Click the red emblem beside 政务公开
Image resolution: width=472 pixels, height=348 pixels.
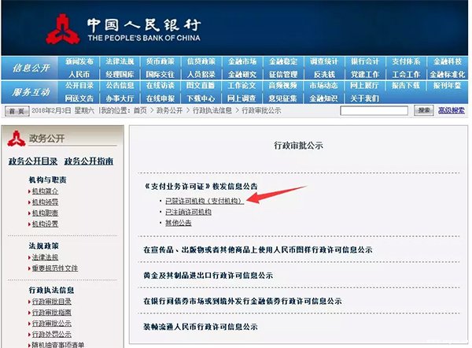[x=17, y=139]
